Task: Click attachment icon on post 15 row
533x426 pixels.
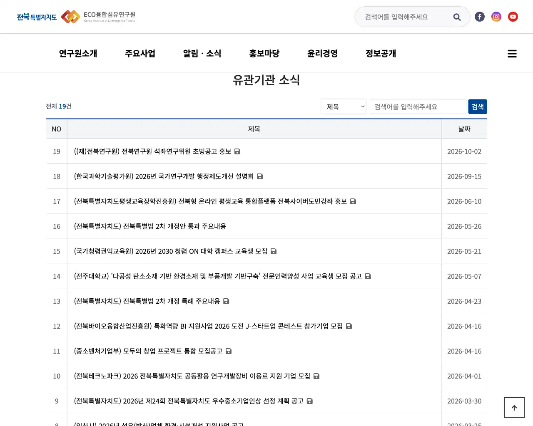Action: click(x=274, y=251)
